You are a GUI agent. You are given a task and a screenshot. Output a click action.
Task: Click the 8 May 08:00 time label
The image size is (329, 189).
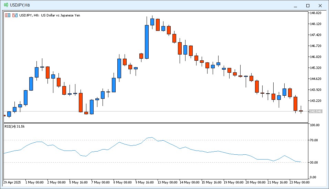[x=123, y=182]
